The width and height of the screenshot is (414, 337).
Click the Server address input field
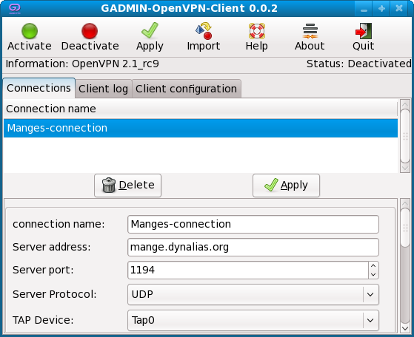253,247
